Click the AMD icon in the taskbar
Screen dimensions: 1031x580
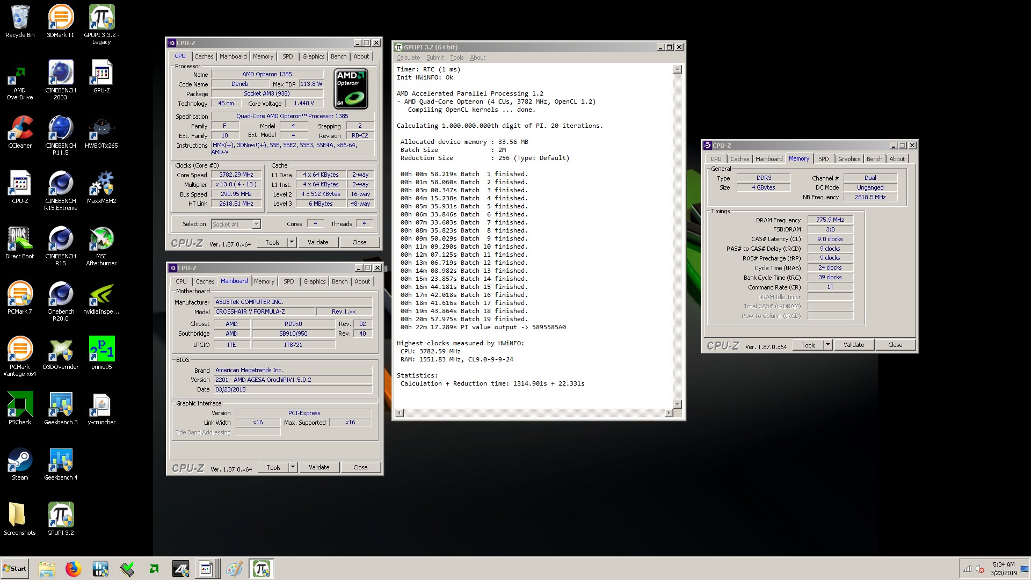click(x=154, y=569)
